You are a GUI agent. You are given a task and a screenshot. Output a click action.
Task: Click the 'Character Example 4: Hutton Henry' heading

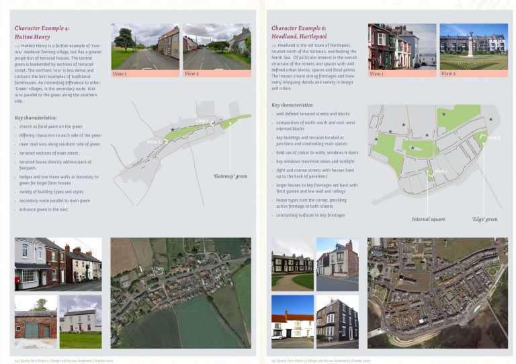42,32
